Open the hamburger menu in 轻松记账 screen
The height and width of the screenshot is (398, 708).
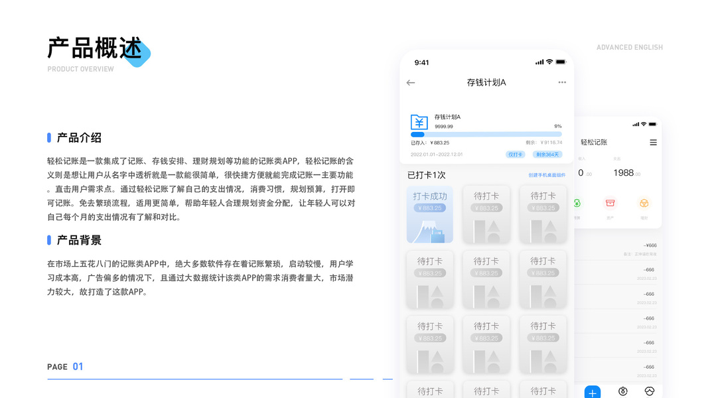pyautogui.click(x=653, y=143)
